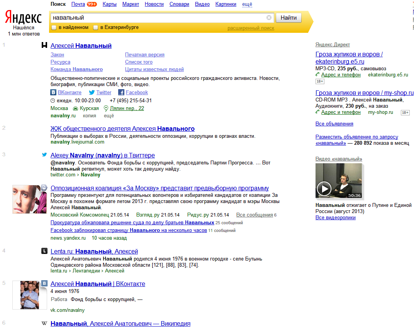Open the Карты tab

coord(110,4)
